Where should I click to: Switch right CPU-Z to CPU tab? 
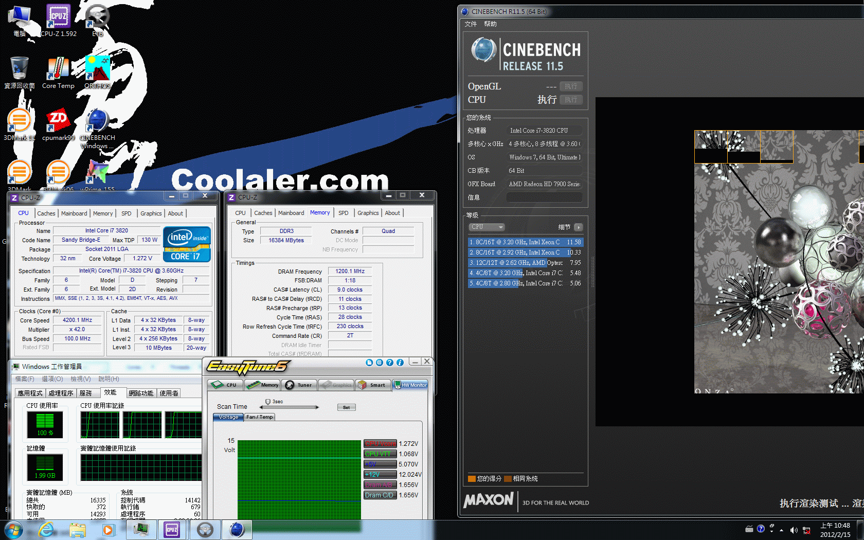(240, 213)
